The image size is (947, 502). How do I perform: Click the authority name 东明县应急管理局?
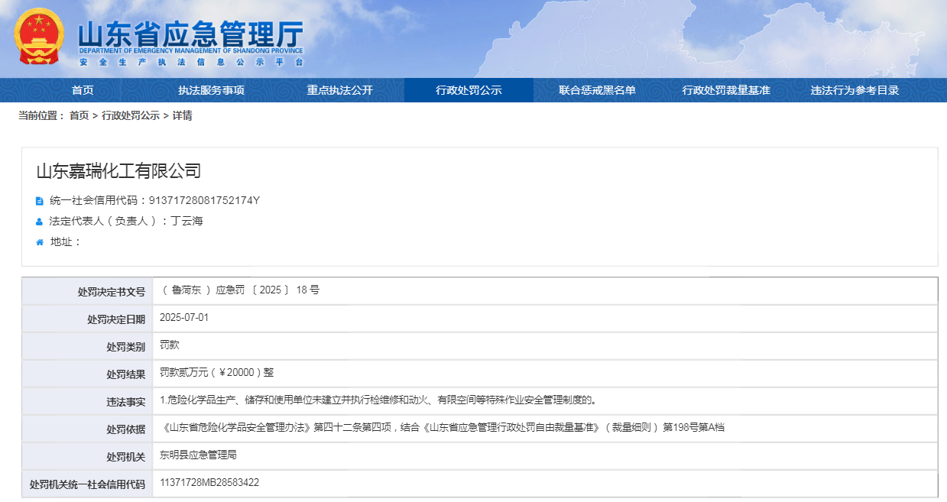tap(198, 455)
